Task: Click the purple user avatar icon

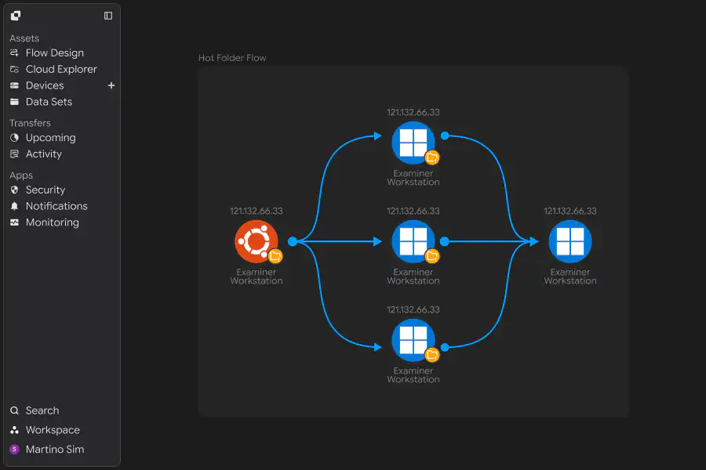Action: click(x=14, y=450)
